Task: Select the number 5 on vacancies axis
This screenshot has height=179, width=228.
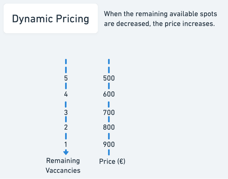Action: coord(66,78)
